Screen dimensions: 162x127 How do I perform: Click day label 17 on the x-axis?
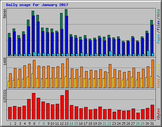(x=85, y=124)
